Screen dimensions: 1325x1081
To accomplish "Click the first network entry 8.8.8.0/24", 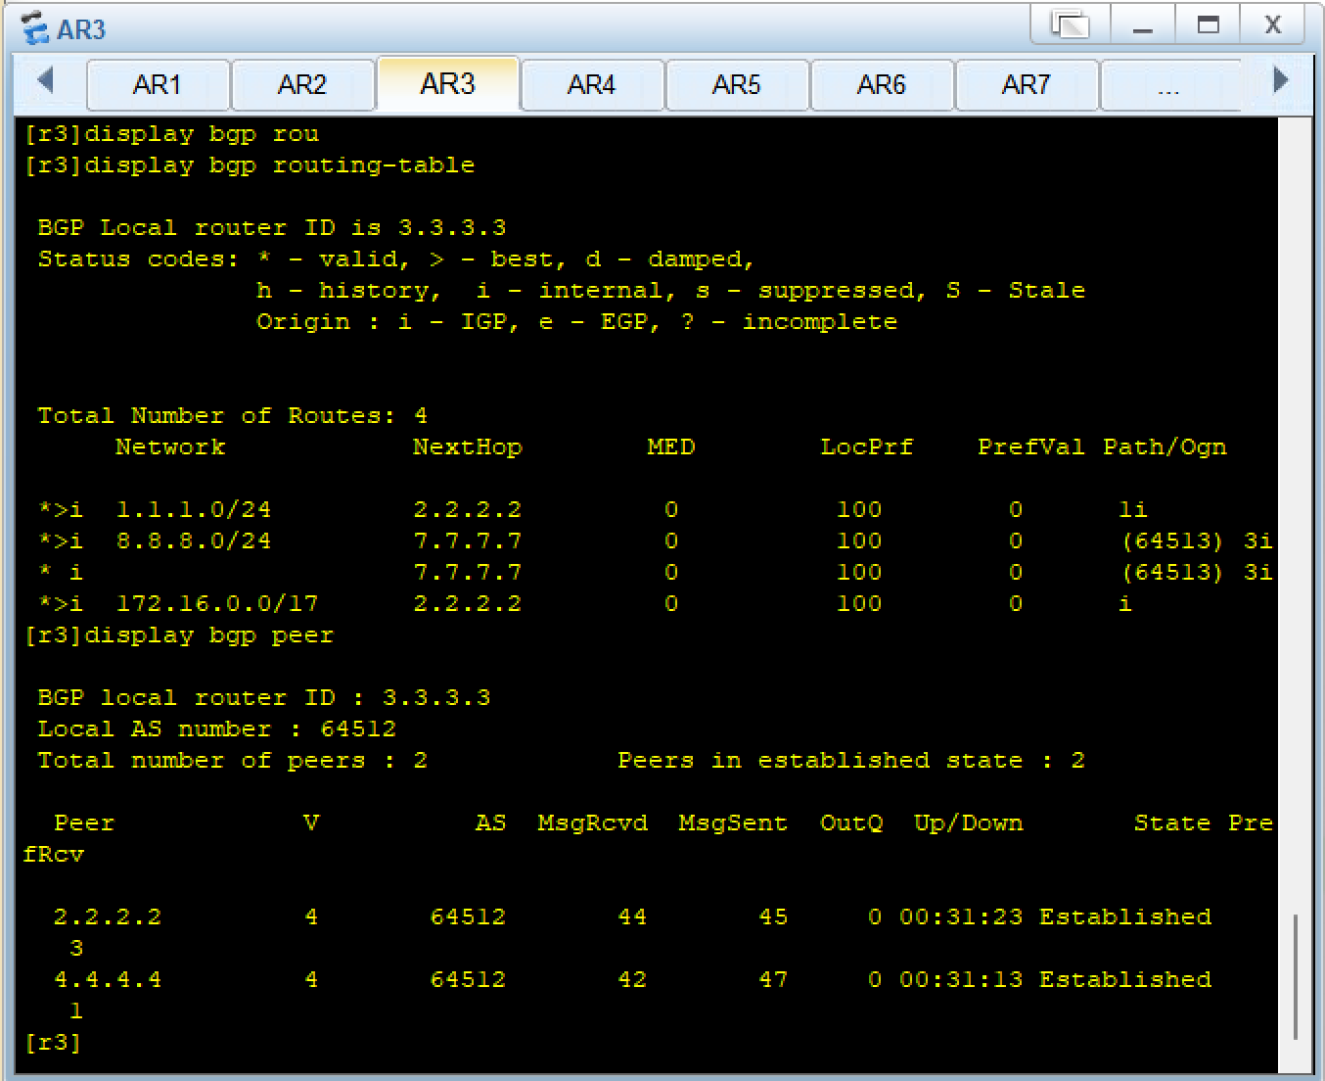I will (x=194, y=540).
